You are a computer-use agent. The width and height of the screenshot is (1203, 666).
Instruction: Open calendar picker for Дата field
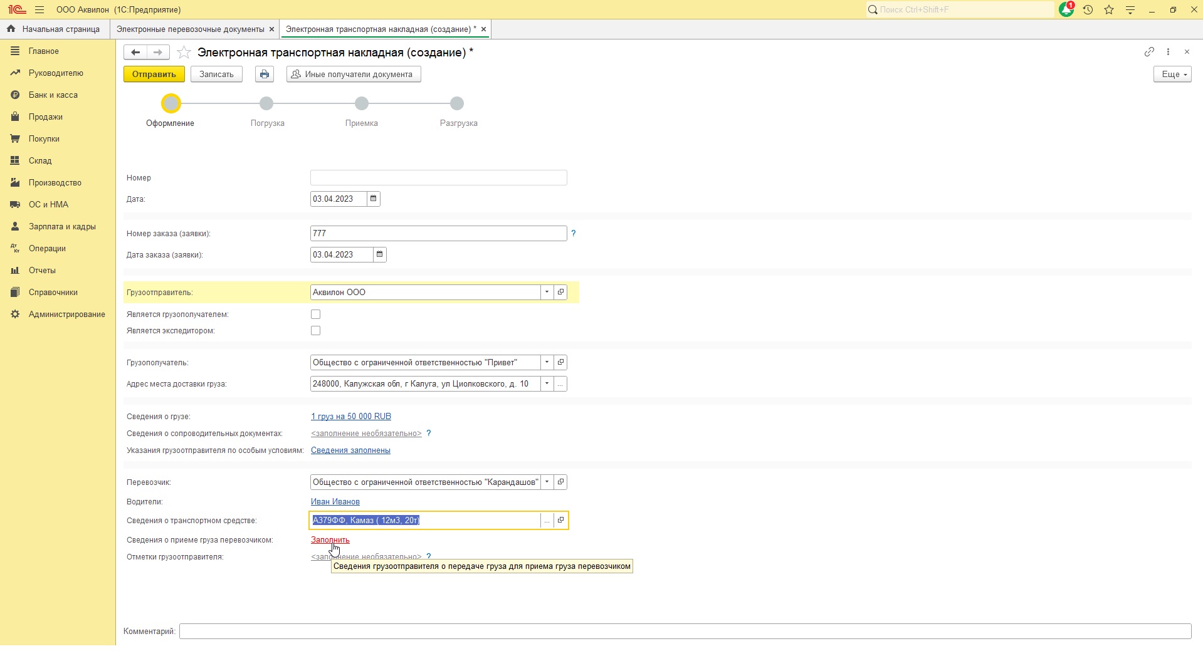[373, 199]
